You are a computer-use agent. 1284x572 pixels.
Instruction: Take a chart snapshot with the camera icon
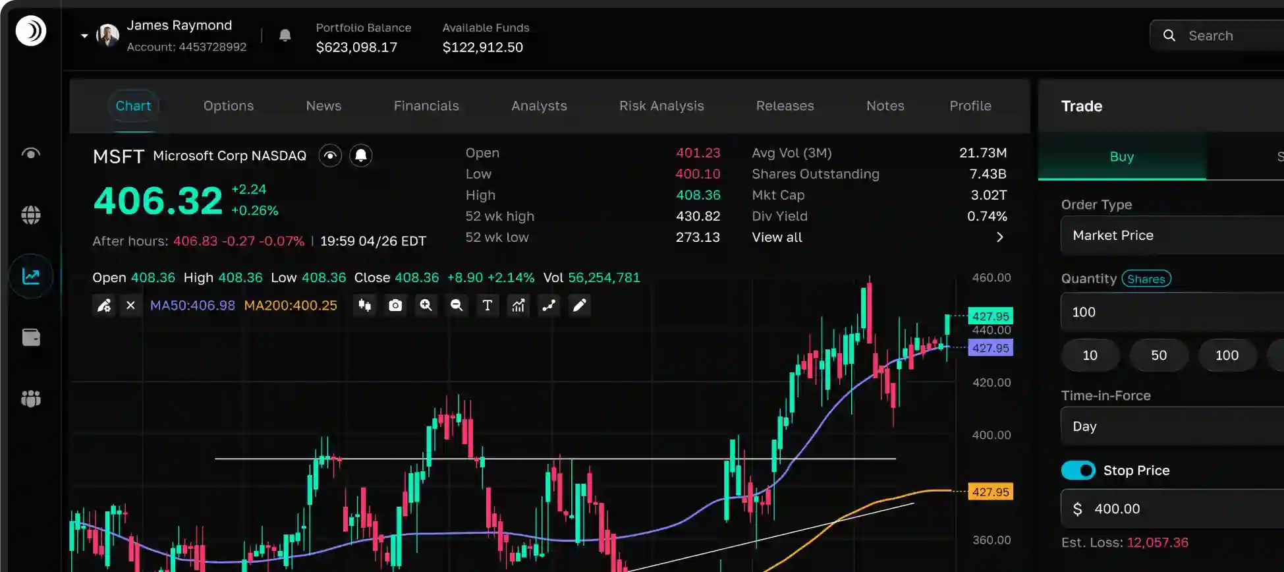point(395,305)
